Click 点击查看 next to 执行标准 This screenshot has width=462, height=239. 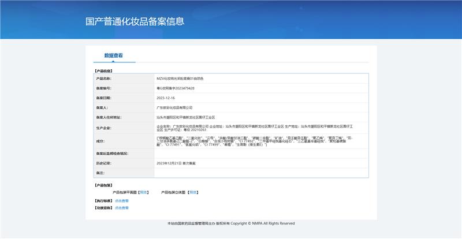pos(122,201)
